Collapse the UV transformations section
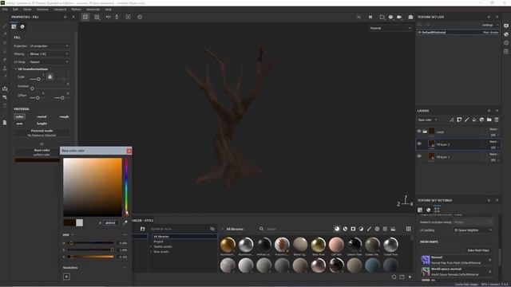Image resolution: width=511 pixels, height=287 pixels. pos(16,69)
